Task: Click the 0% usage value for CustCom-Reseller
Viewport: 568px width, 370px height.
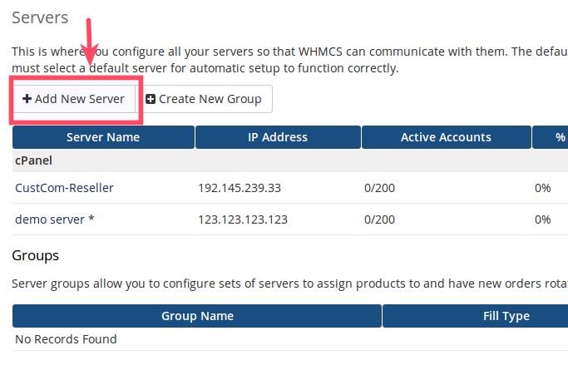Action: 542,188
